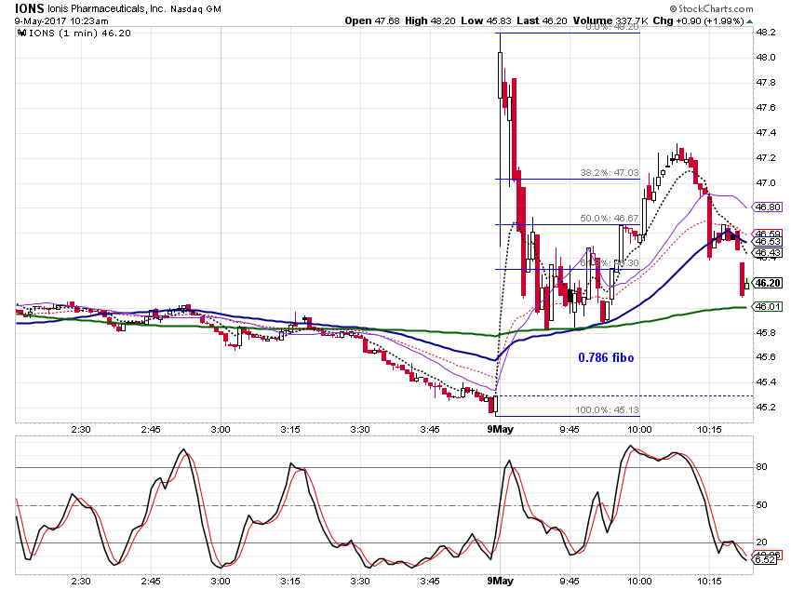Click the 2:30 label under the stochastic panel
The height and width of the screenshot is (589, 791).
point(81,582)
